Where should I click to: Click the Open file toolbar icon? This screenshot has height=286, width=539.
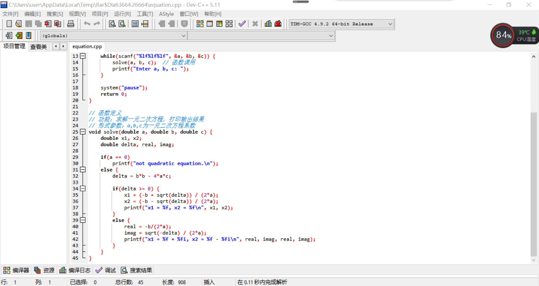click(19, 24)
